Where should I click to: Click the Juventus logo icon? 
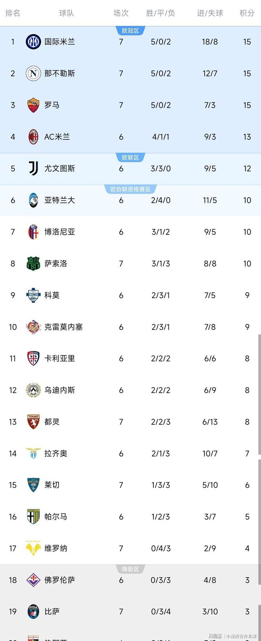[33, 168]
